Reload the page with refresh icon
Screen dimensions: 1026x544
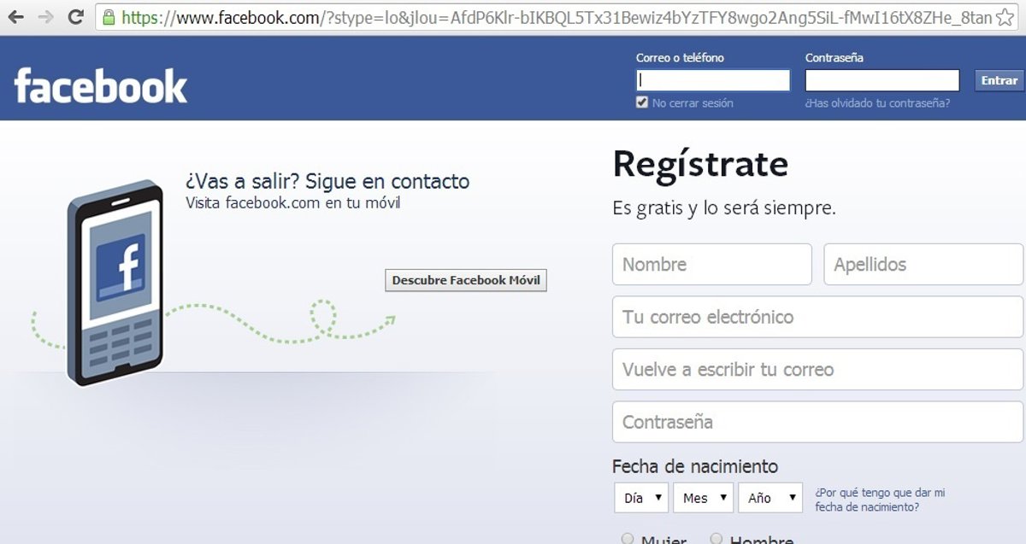coord(75,16)
